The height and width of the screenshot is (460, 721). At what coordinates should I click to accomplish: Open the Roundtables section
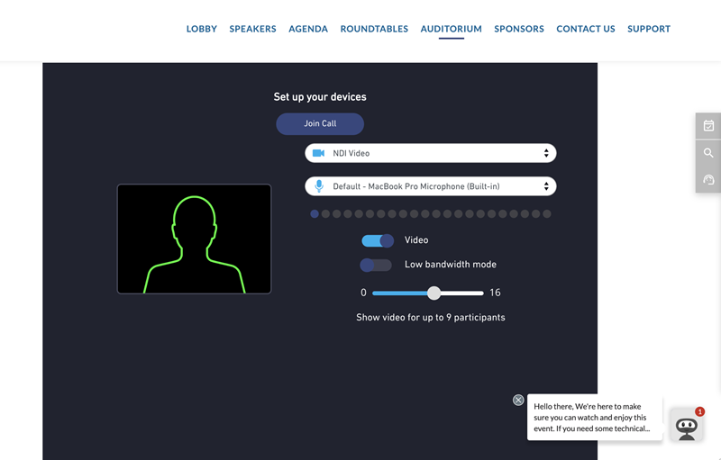(x=374, y=29)
